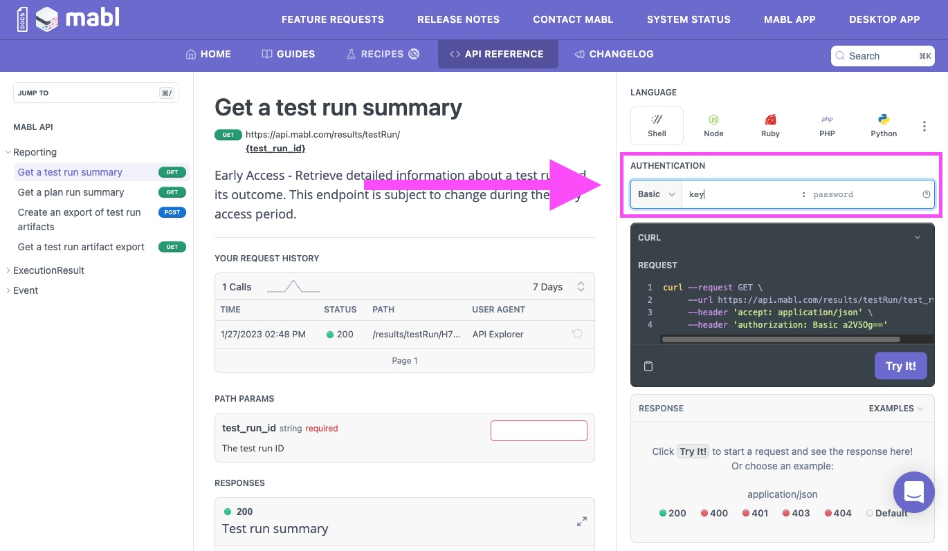The image size is (948, 551).
Task: Open Contact Mabl link
Action: [573, 19]
